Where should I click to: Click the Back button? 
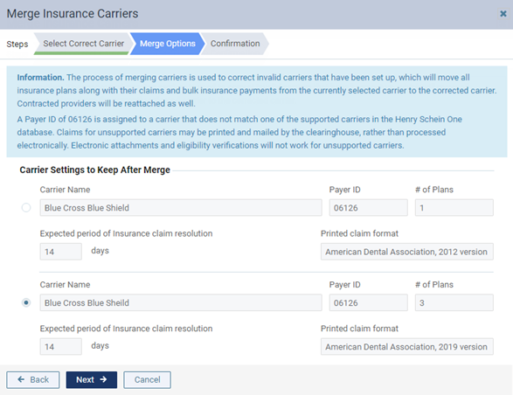[33, 379]
